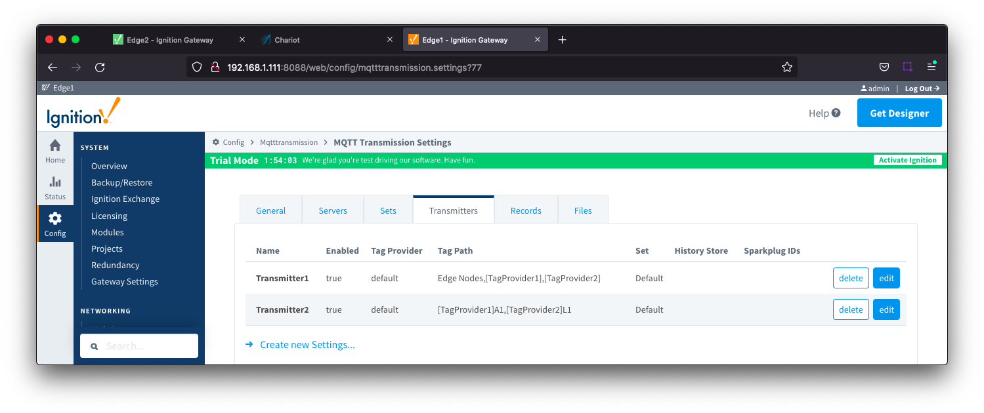
Task: Click the Transmitter1 name cell
Action: click(x=282, y=278)
